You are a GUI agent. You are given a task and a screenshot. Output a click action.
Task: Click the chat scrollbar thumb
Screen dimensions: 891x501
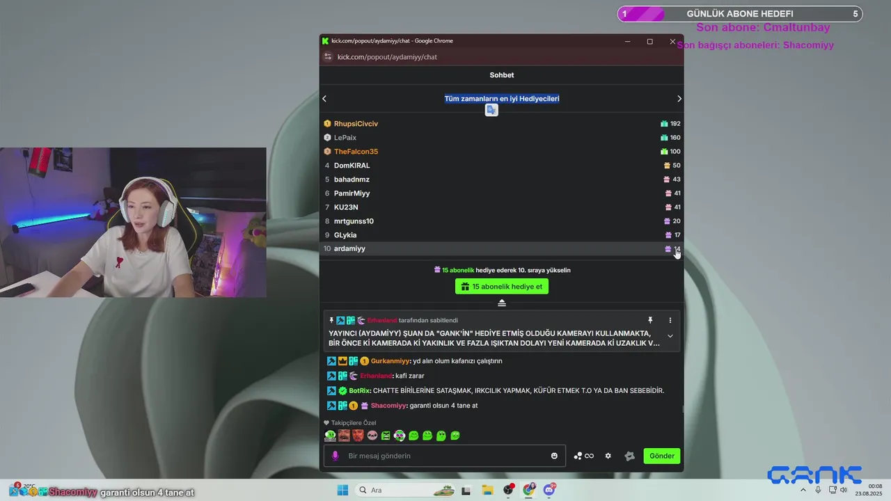pyautogui.click(x=682, y=409)
